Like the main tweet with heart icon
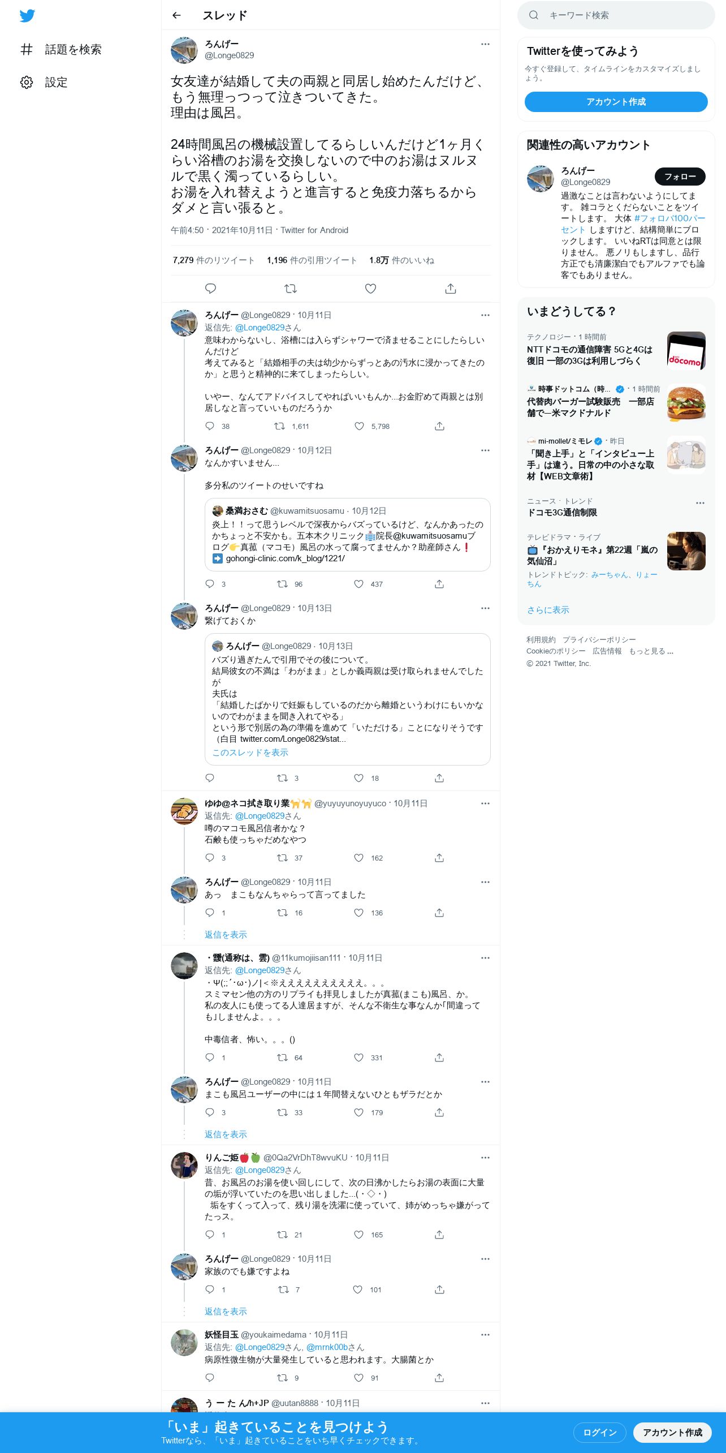726x1453 pixels. 370,289
